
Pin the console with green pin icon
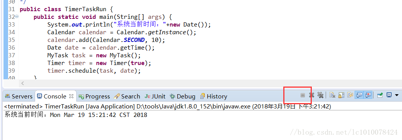(x=380, y=95)
